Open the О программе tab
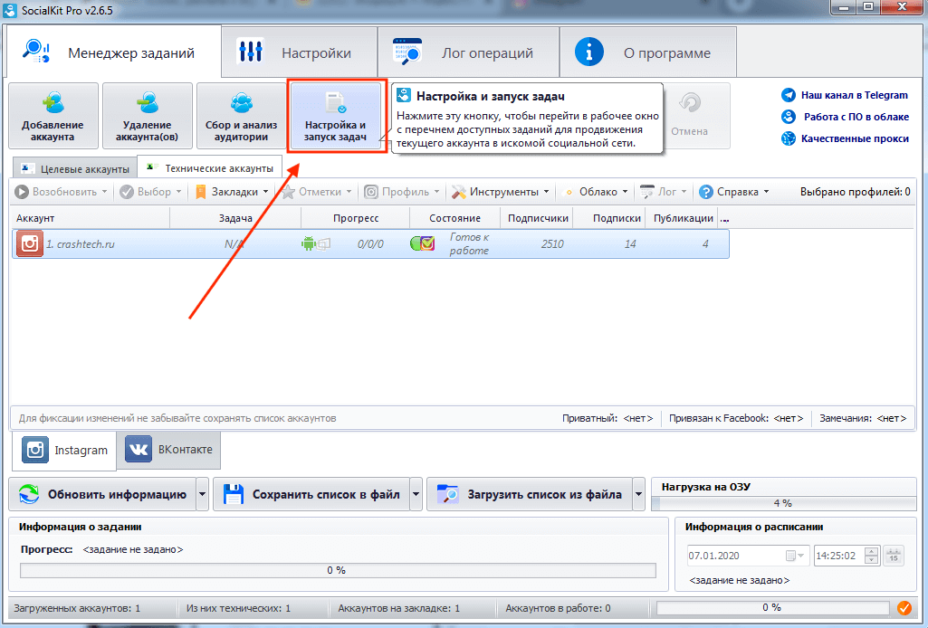Screen dimensions: 928x628 pos(648,52)
